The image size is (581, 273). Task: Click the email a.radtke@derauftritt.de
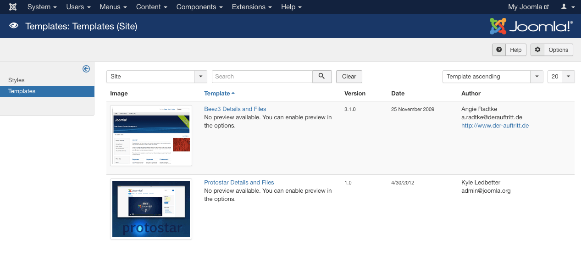point(492,117)
